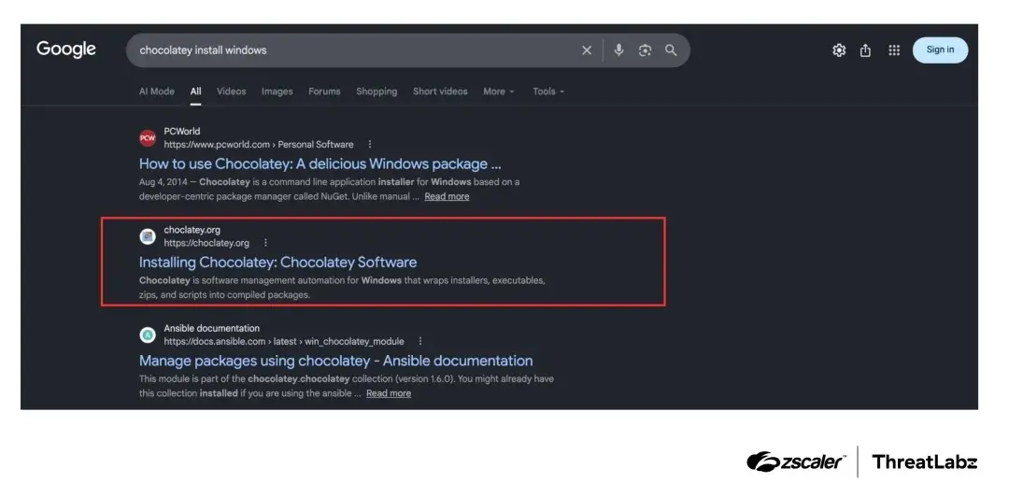Click the https://choclatey.org URL text
1009x497 pixels.
206,243
